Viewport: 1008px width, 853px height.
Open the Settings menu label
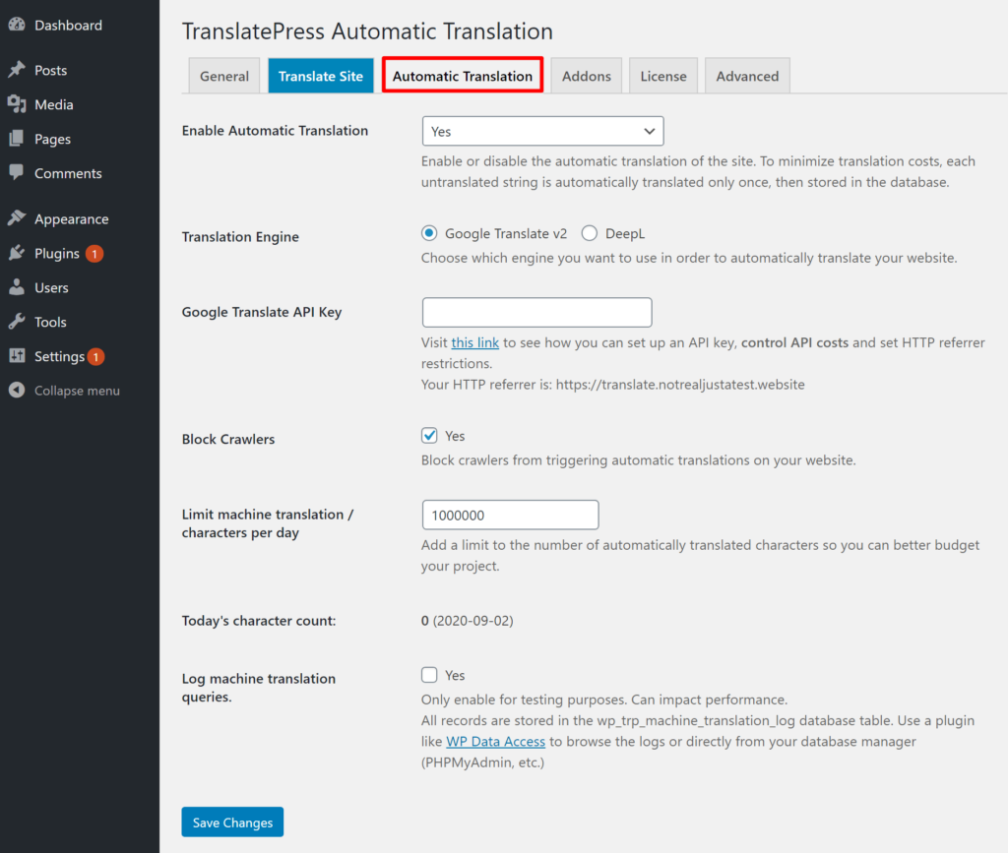(60, 356)
